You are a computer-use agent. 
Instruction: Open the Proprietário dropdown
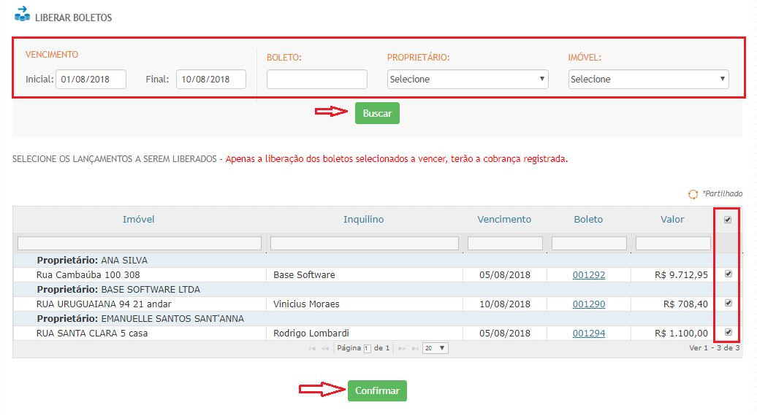(x=468, y=79)
